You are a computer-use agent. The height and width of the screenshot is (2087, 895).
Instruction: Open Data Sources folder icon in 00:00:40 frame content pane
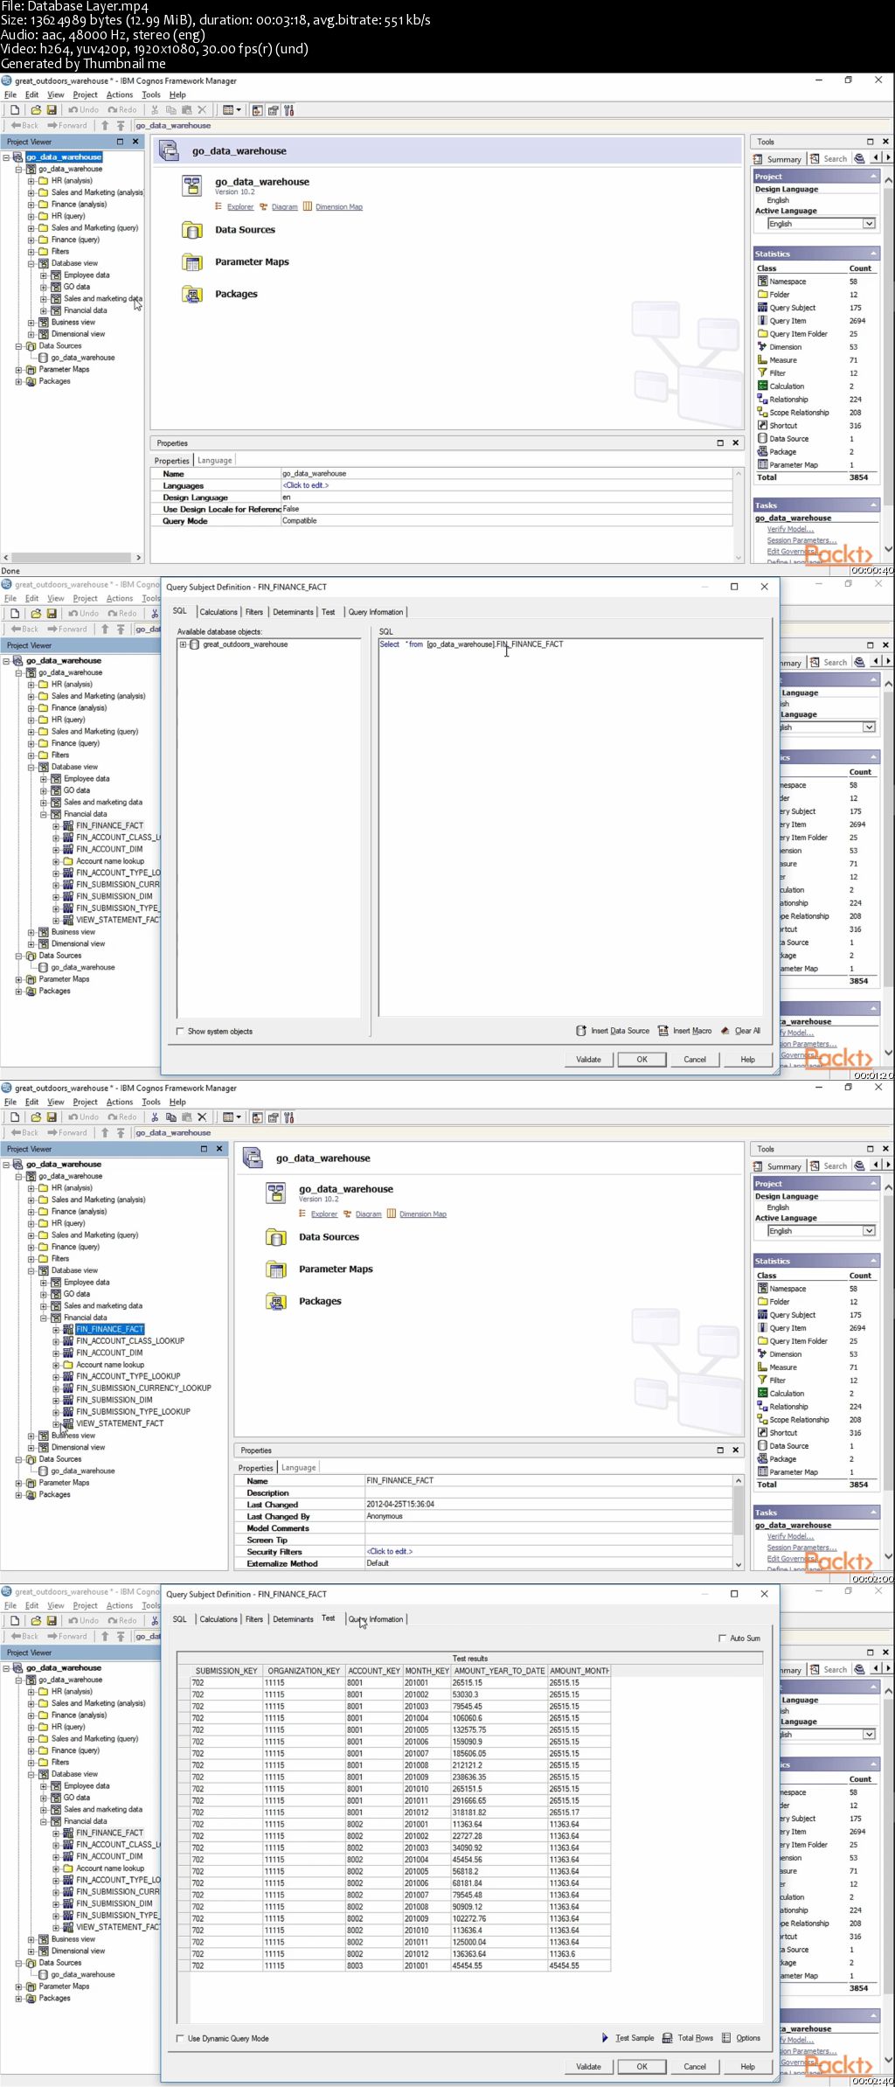(191, 230)
